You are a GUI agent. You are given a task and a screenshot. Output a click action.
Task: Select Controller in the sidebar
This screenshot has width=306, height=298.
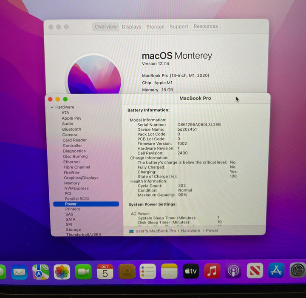(72, 146)
